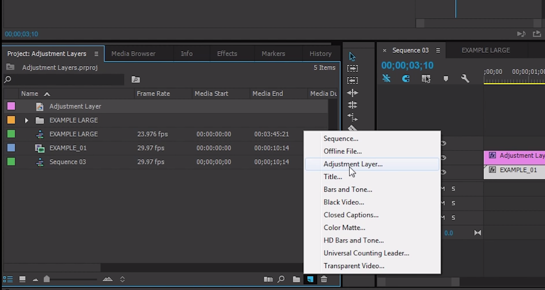545x290 pixels.
Task: Click the New Item button icon
Action: pos(310,279)
